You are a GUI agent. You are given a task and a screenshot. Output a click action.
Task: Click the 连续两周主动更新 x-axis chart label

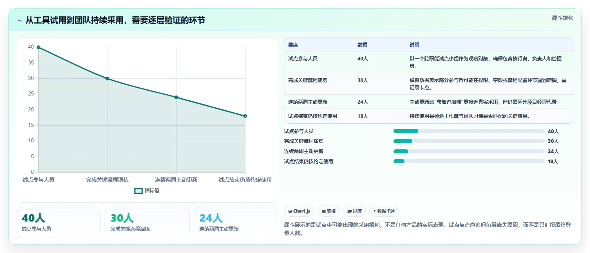[x=176, y=180]
